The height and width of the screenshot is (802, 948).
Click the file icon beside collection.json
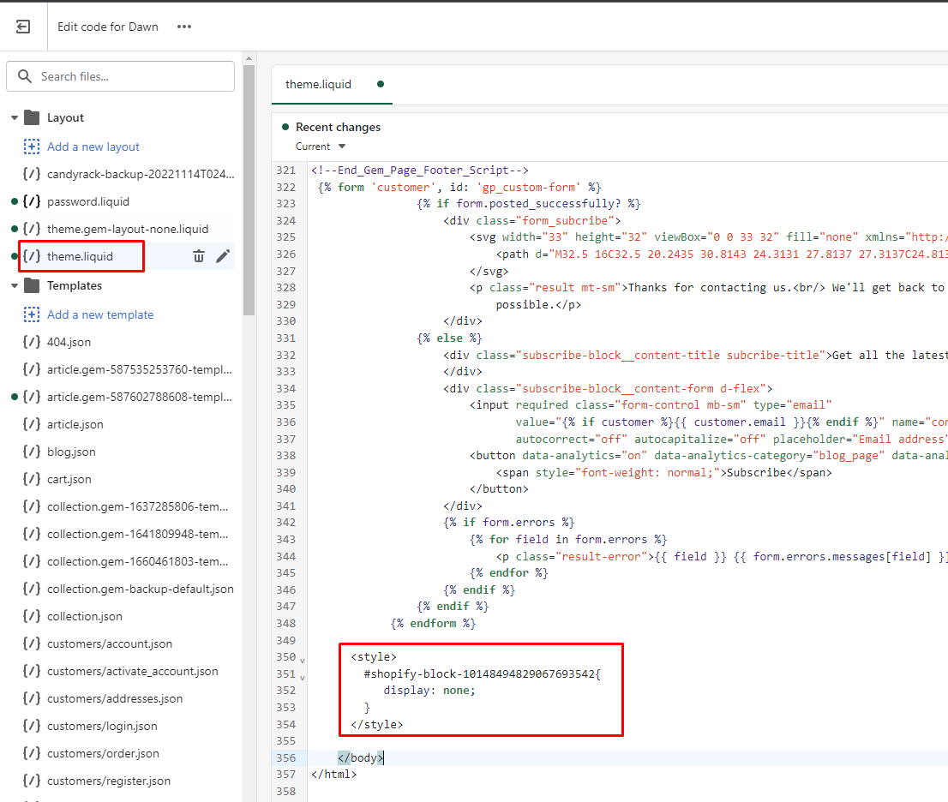pos(32,616)
